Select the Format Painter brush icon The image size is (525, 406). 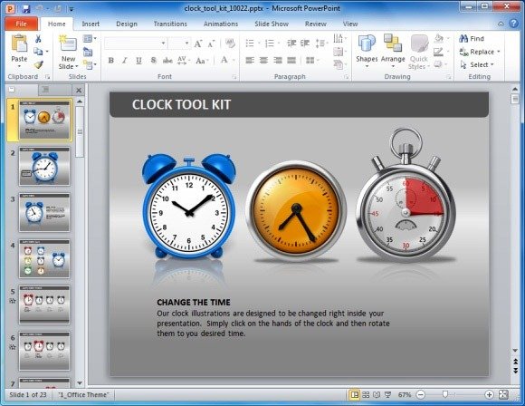[39, 64]
